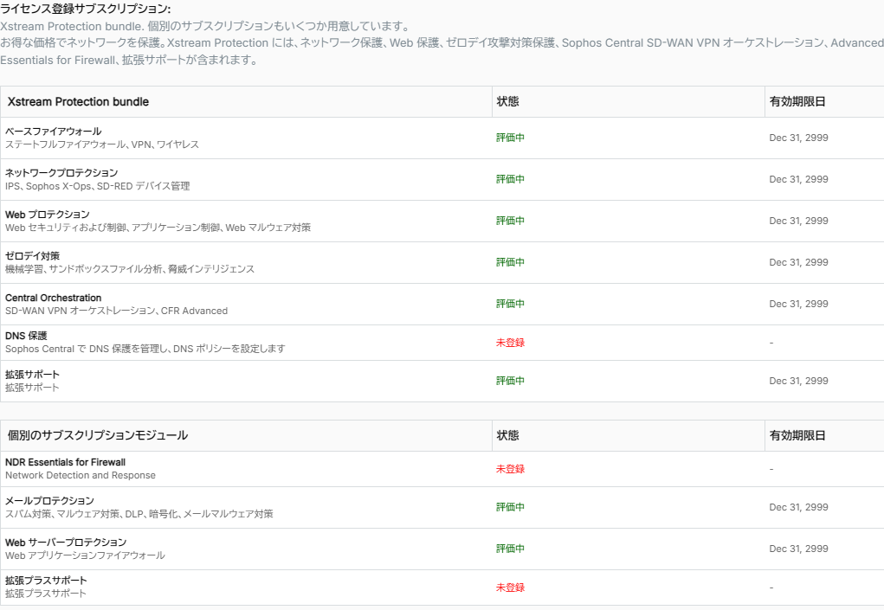
Task: Click the 個別のサブスクリプションモジュール table header
Action: (x=97, y=435)
